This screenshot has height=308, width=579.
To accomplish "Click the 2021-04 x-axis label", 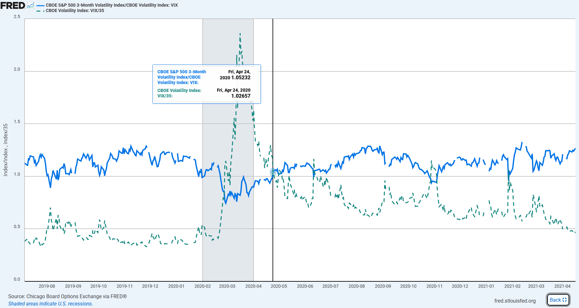I will pyautogui.click(x=562, y=286).
